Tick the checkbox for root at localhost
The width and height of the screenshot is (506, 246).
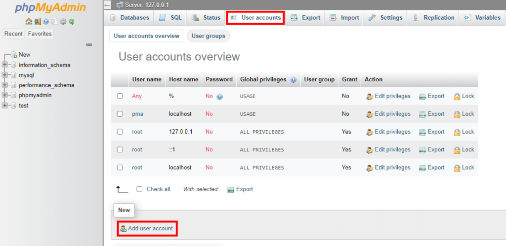120,168
